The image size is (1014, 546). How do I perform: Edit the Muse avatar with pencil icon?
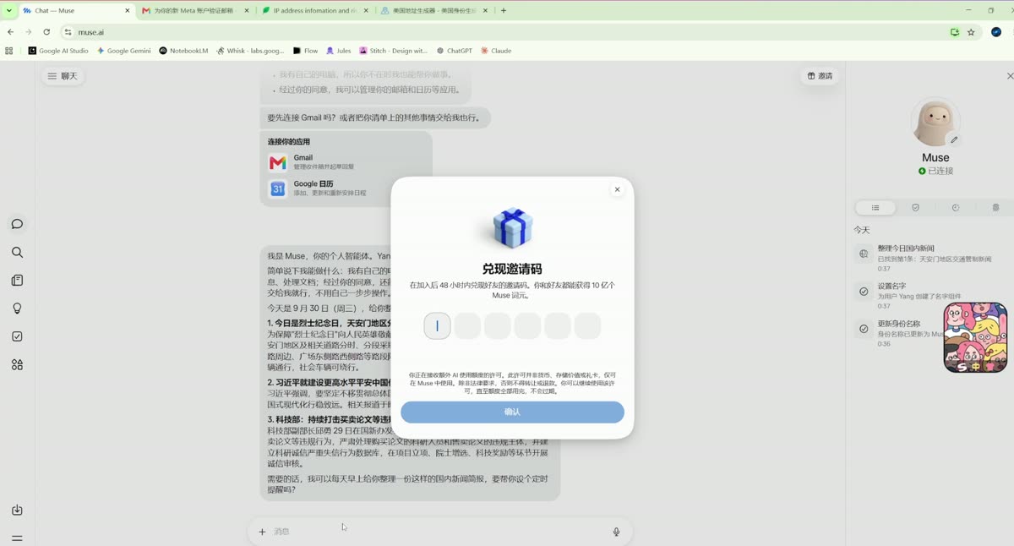pos(954,139)
